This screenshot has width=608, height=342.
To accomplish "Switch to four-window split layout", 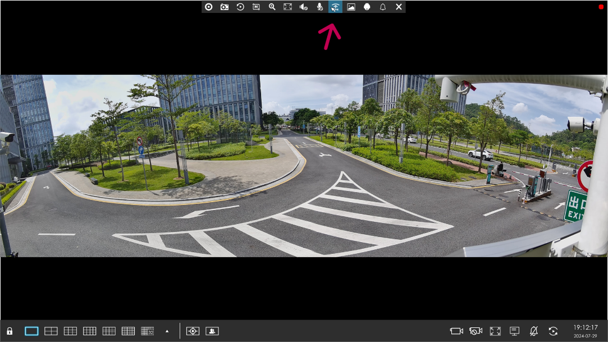I will click(x=51, y=331).
